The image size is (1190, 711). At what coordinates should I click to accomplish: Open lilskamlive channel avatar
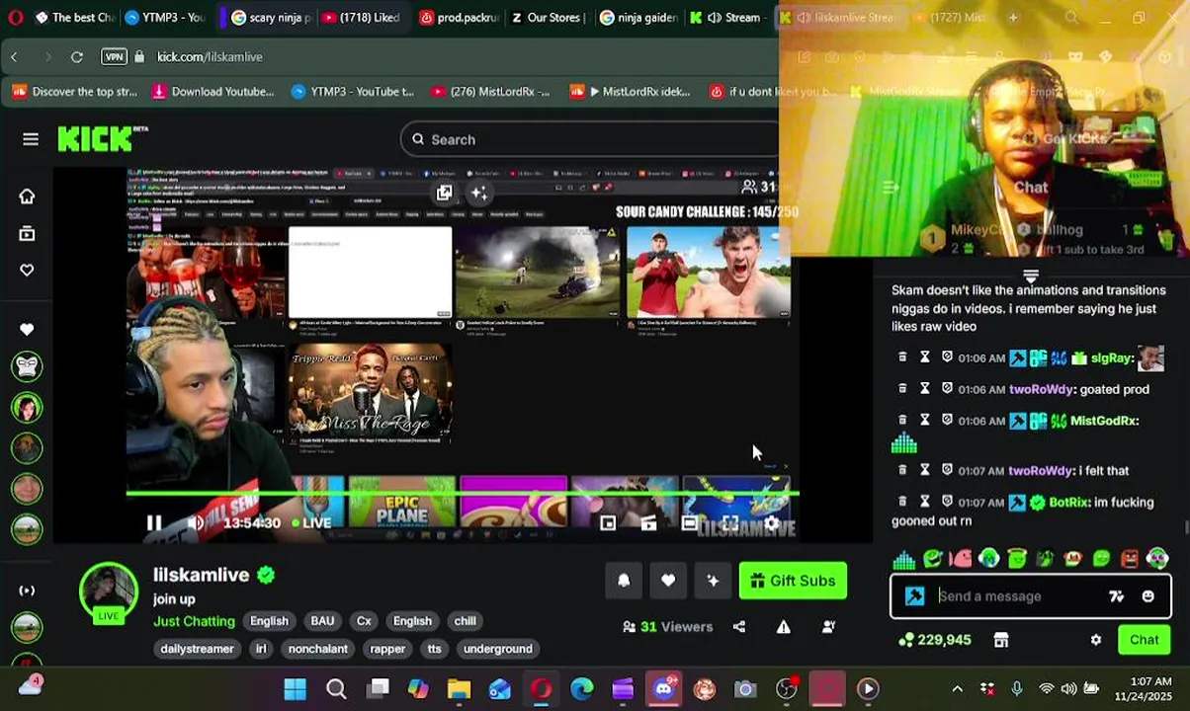[x=109, y=592]
